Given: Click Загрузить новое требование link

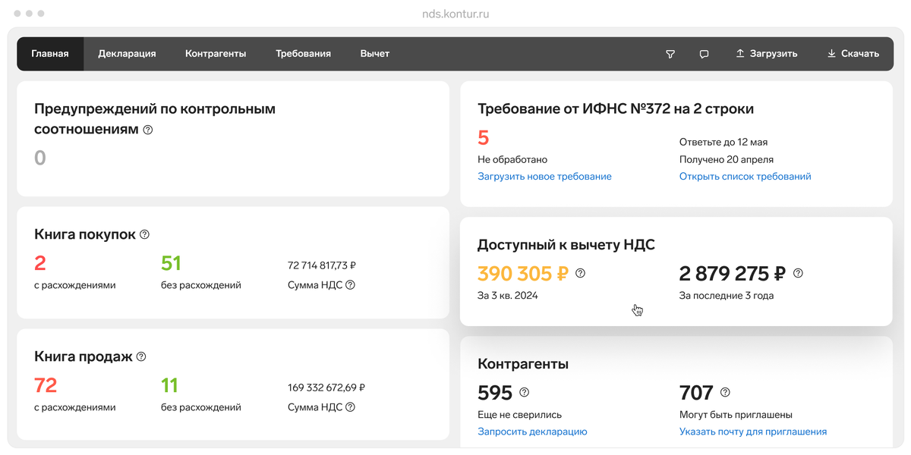Looking at the screenshot, I should coord(544,177).
